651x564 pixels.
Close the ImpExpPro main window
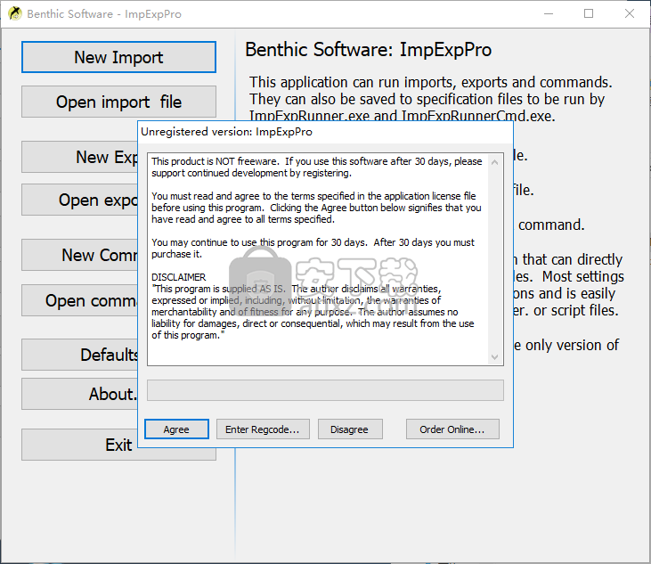(630, 13)
